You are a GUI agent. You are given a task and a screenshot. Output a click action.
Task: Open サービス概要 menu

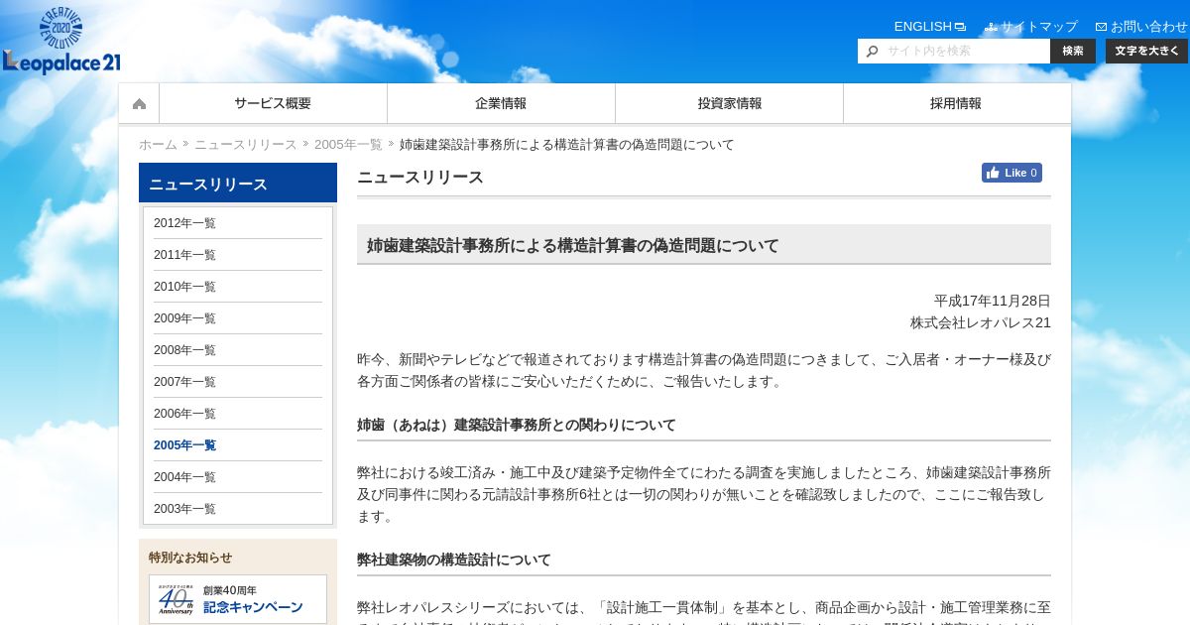[273, 103]
